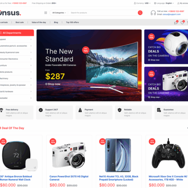The height and width of the screenshot is (188, 188).
Task: Open the Language English dropdown
Action: pyautogui.click(x=164, y=3)
